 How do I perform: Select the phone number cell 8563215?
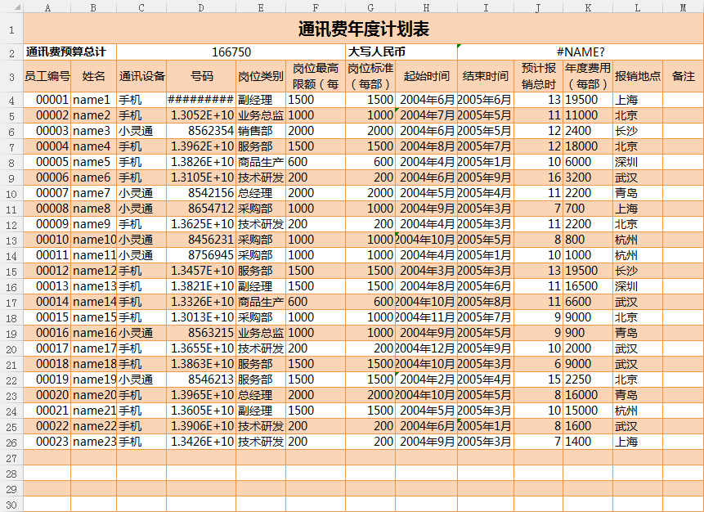point(201,333)
